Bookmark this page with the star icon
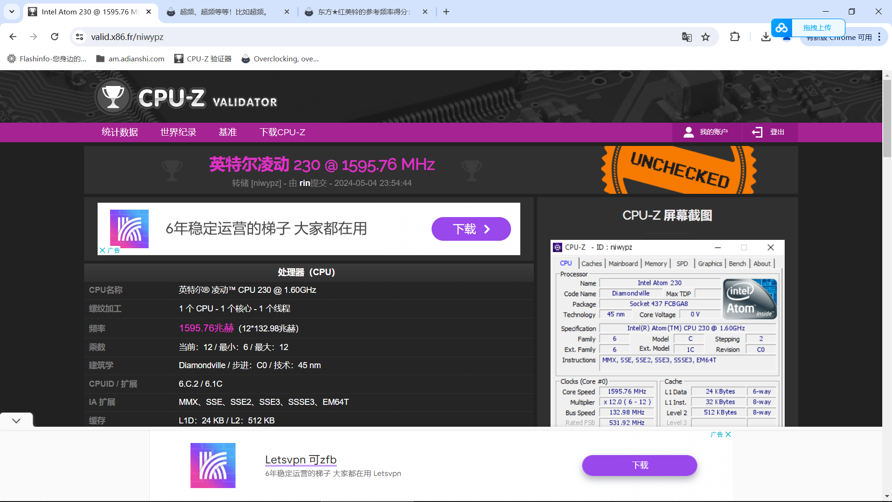Viewport: 892px width, 502px height. [706, 37]
